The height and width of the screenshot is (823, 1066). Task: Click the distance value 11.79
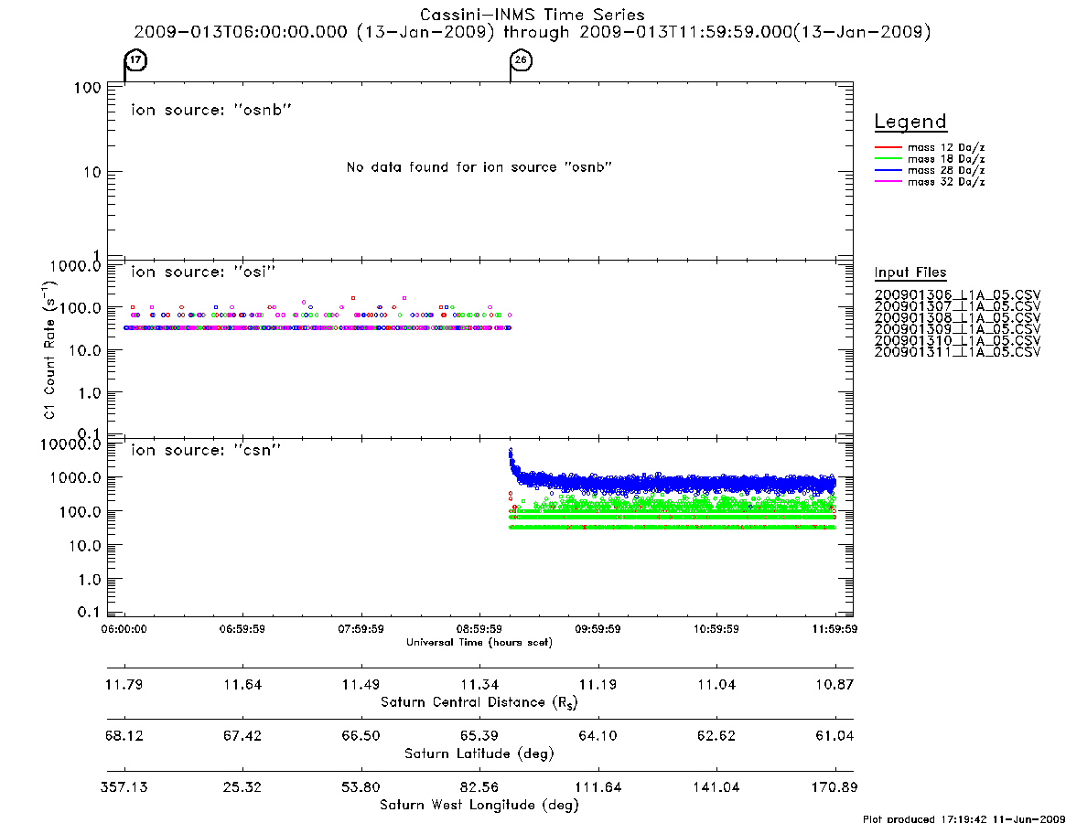click(x=124, y=684)
